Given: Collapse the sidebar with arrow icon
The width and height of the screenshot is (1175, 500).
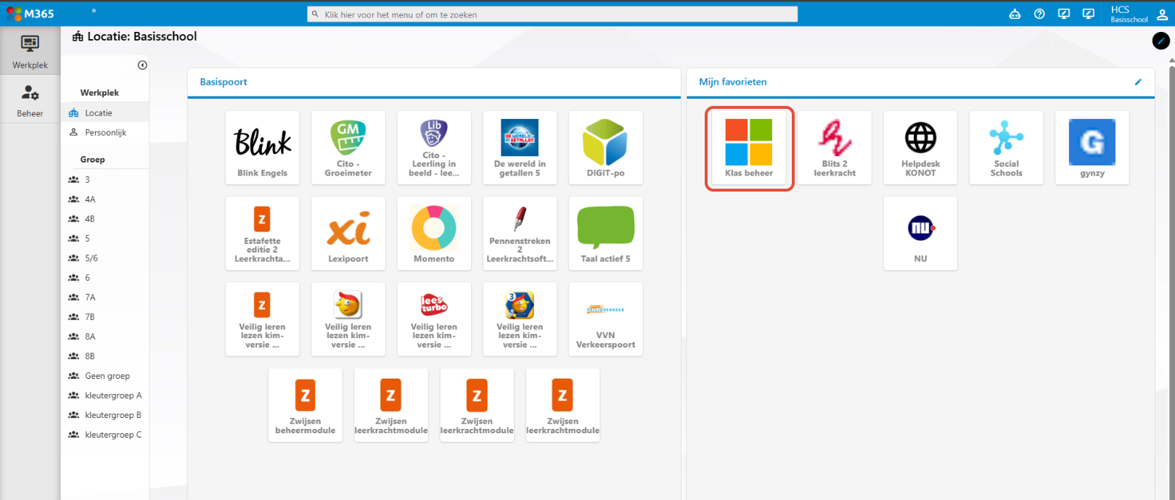Looking at the screenshot, I should [142, 65].
